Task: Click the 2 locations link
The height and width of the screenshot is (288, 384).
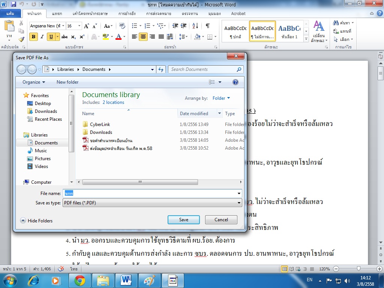Action: 113,102
